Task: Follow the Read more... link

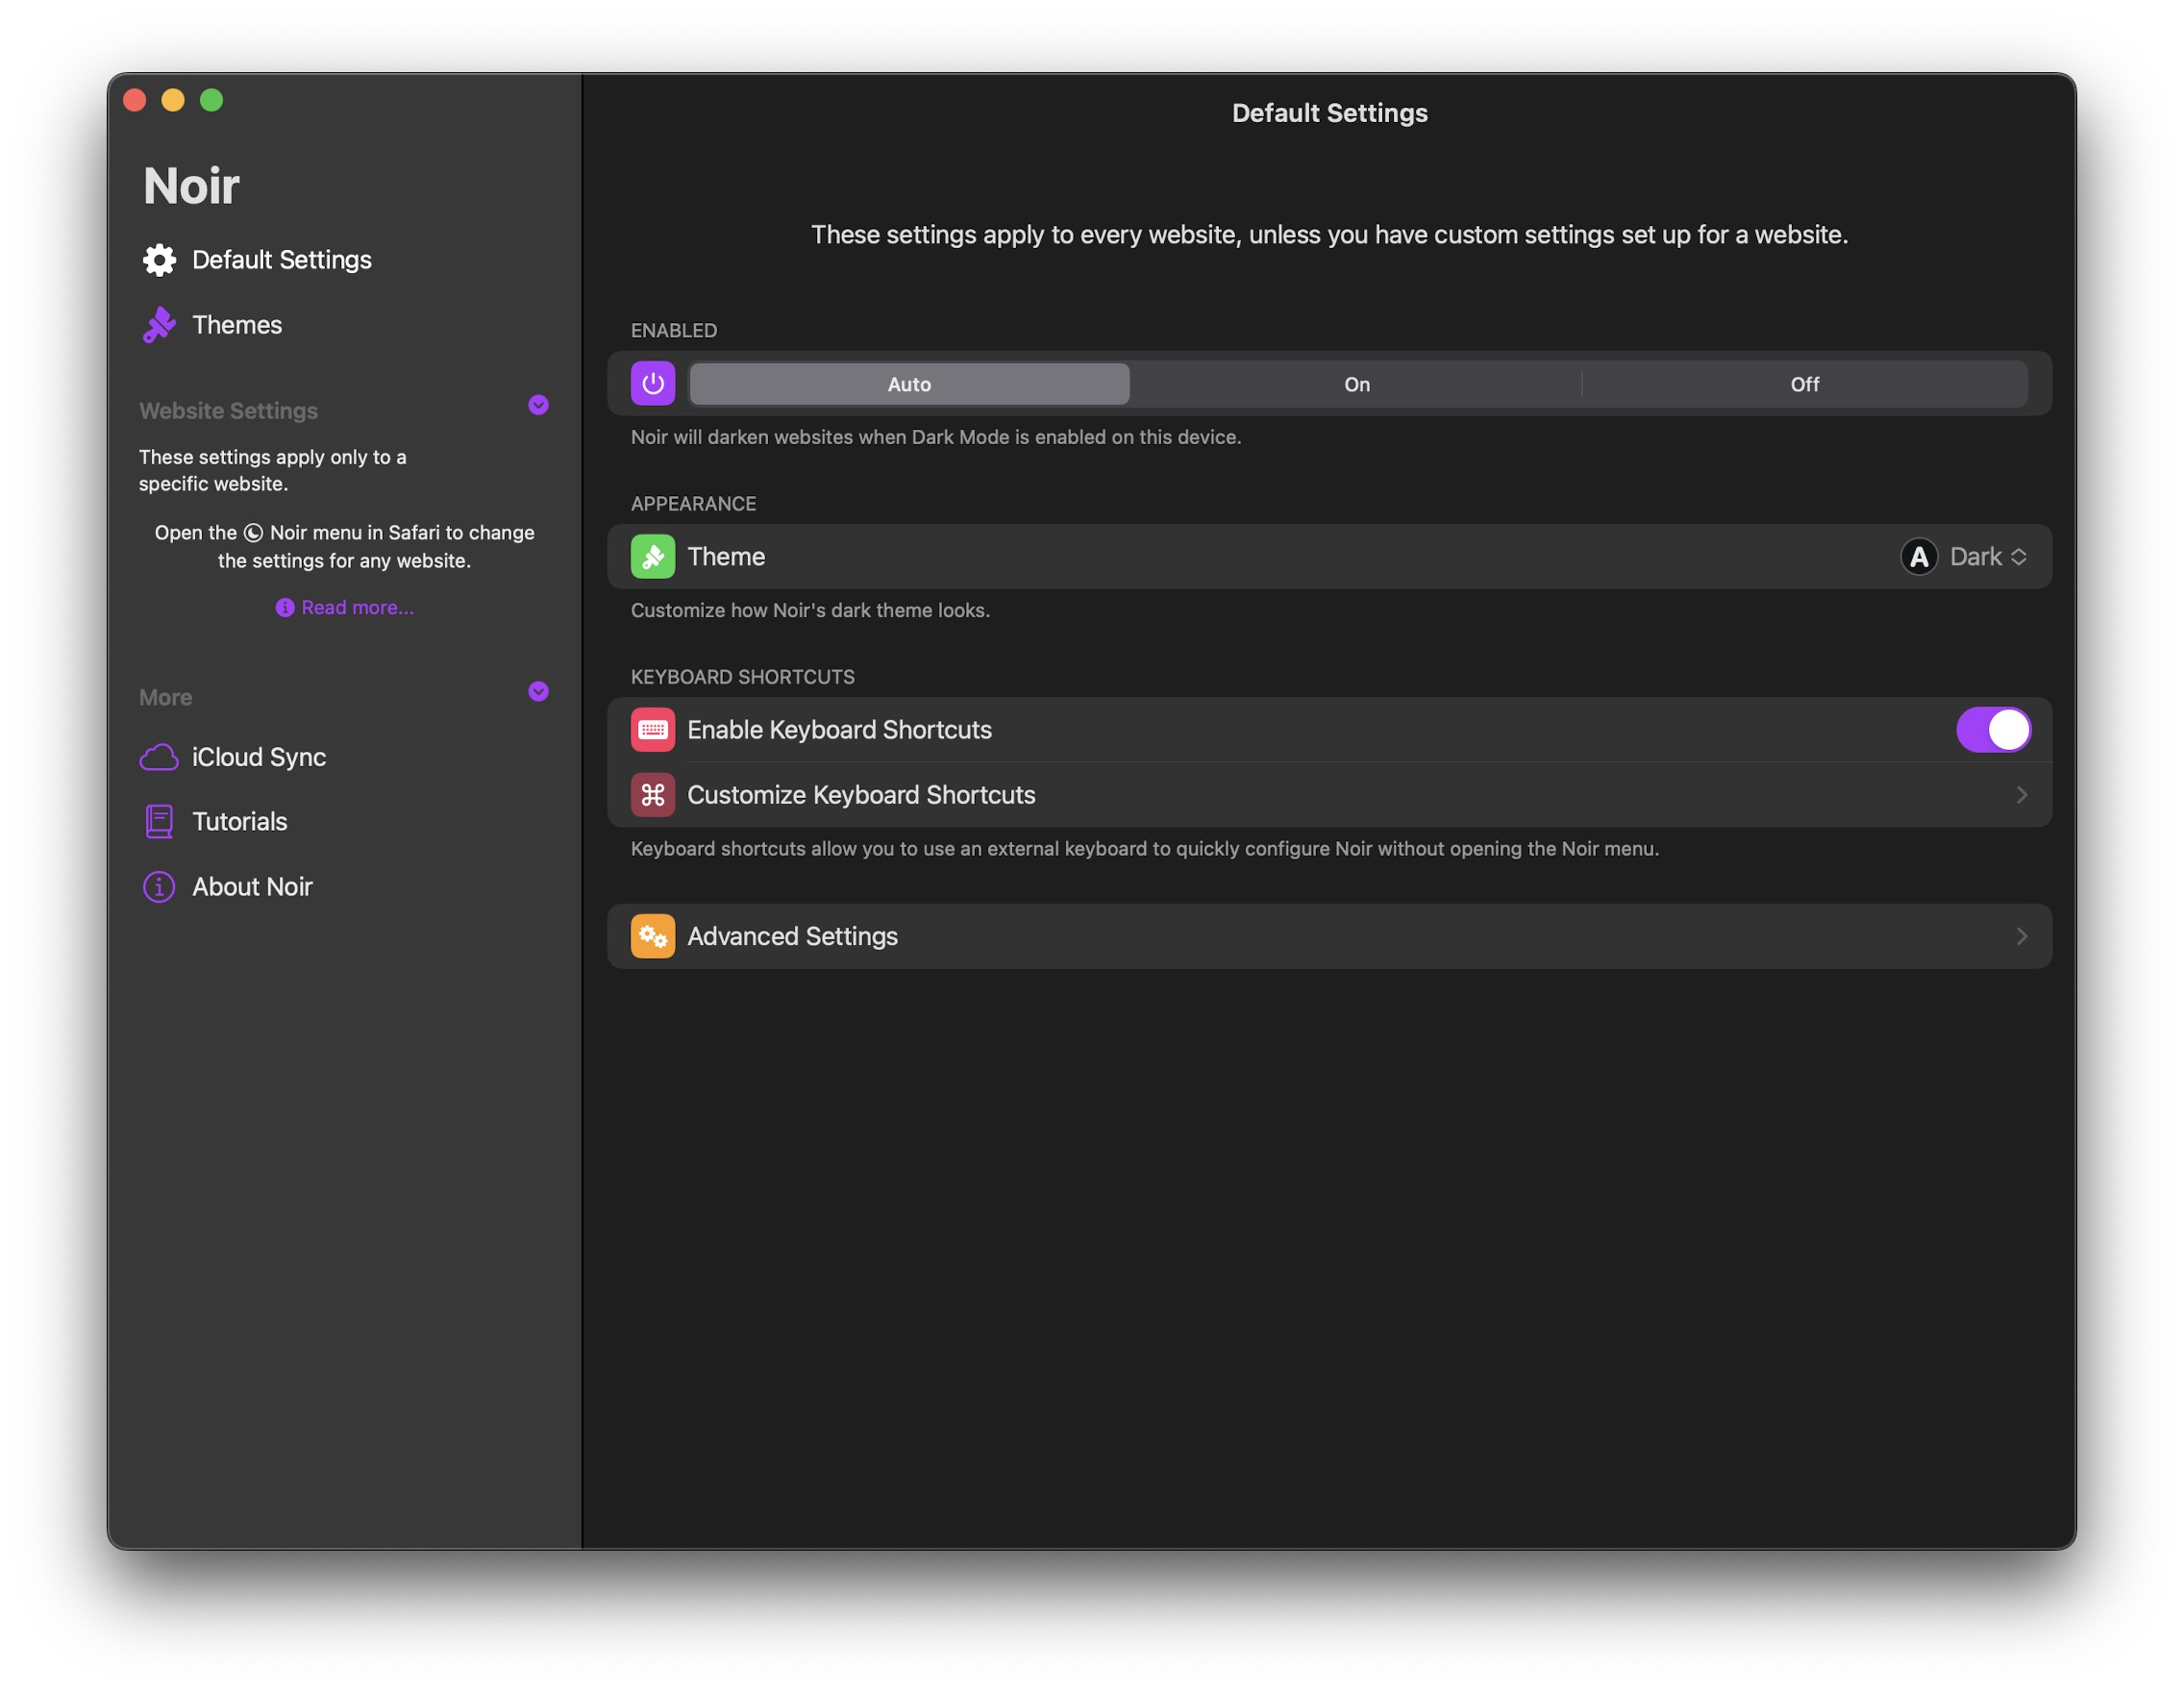Action: tap(358, 608)
